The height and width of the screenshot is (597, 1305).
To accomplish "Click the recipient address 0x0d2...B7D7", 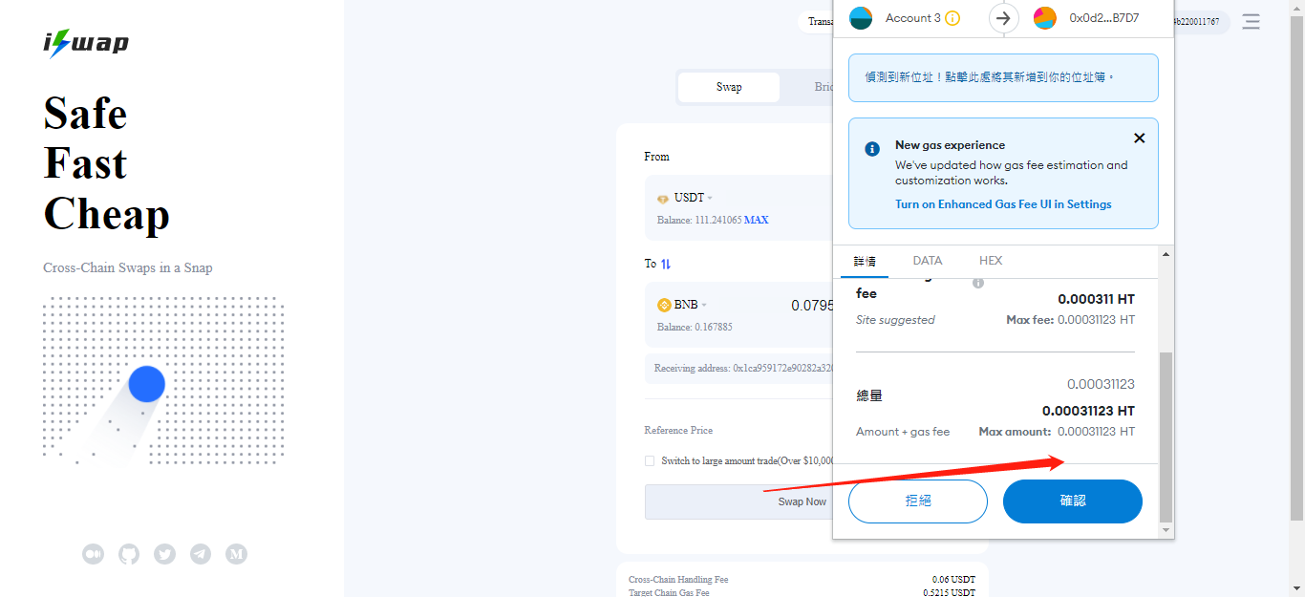I will (1104, 18).
